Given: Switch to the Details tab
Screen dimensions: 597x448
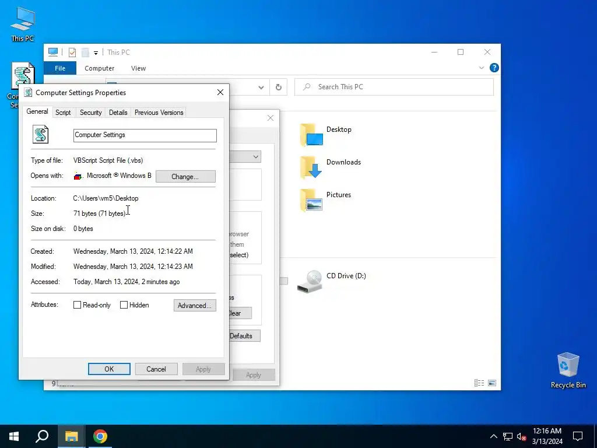Looking at the screenshot, I should pyautogui.click(x=118, y=113).
